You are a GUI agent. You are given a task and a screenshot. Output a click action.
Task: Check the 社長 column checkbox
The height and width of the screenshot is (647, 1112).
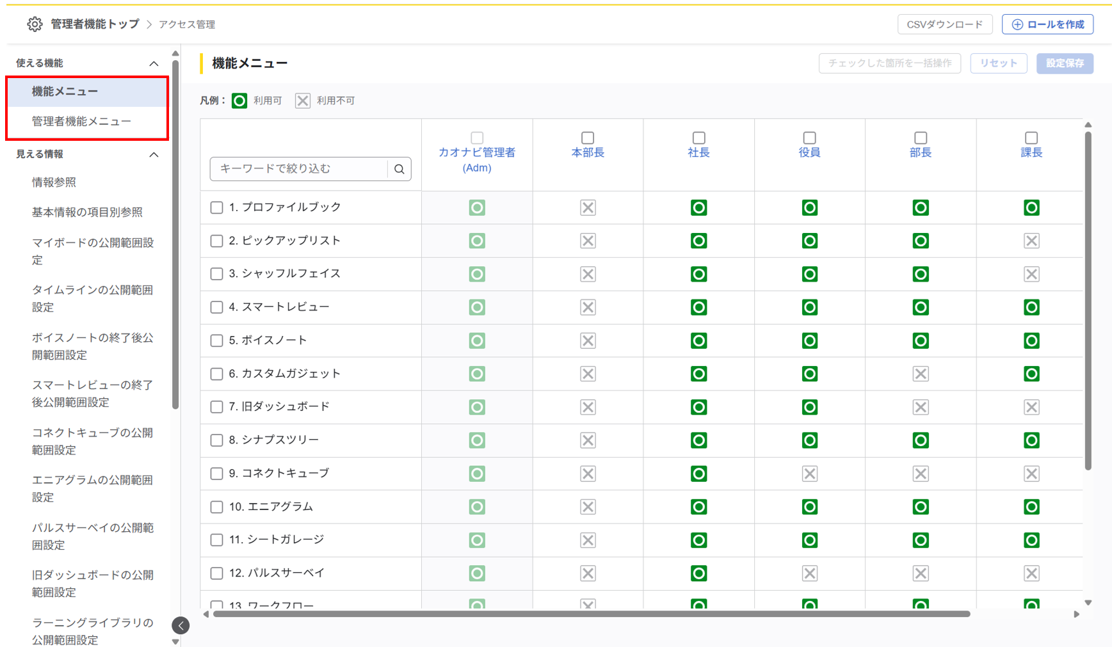click(698, 138)
